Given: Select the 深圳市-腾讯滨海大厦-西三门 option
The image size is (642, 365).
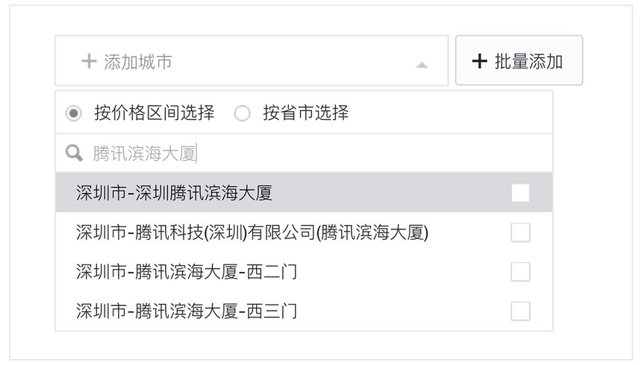Looking at the screenshot, I should [304, 311].
